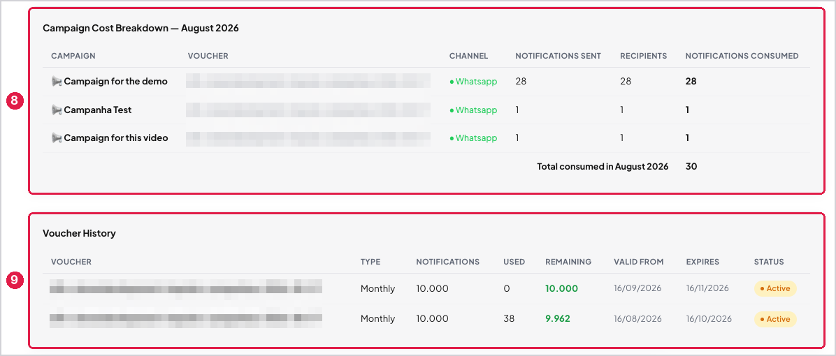Click the NOTIFICATIONS SENT column header
The height and width of the screenshot is (356, 836).
[558, 56]
